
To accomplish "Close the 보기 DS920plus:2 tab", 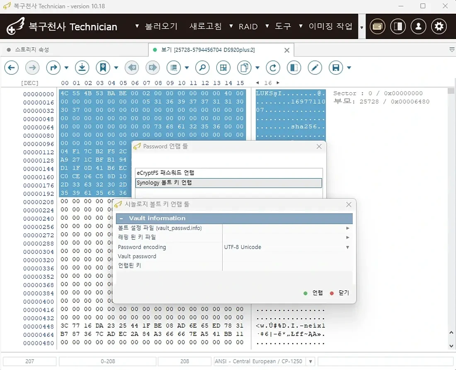I will coord(287,50).
